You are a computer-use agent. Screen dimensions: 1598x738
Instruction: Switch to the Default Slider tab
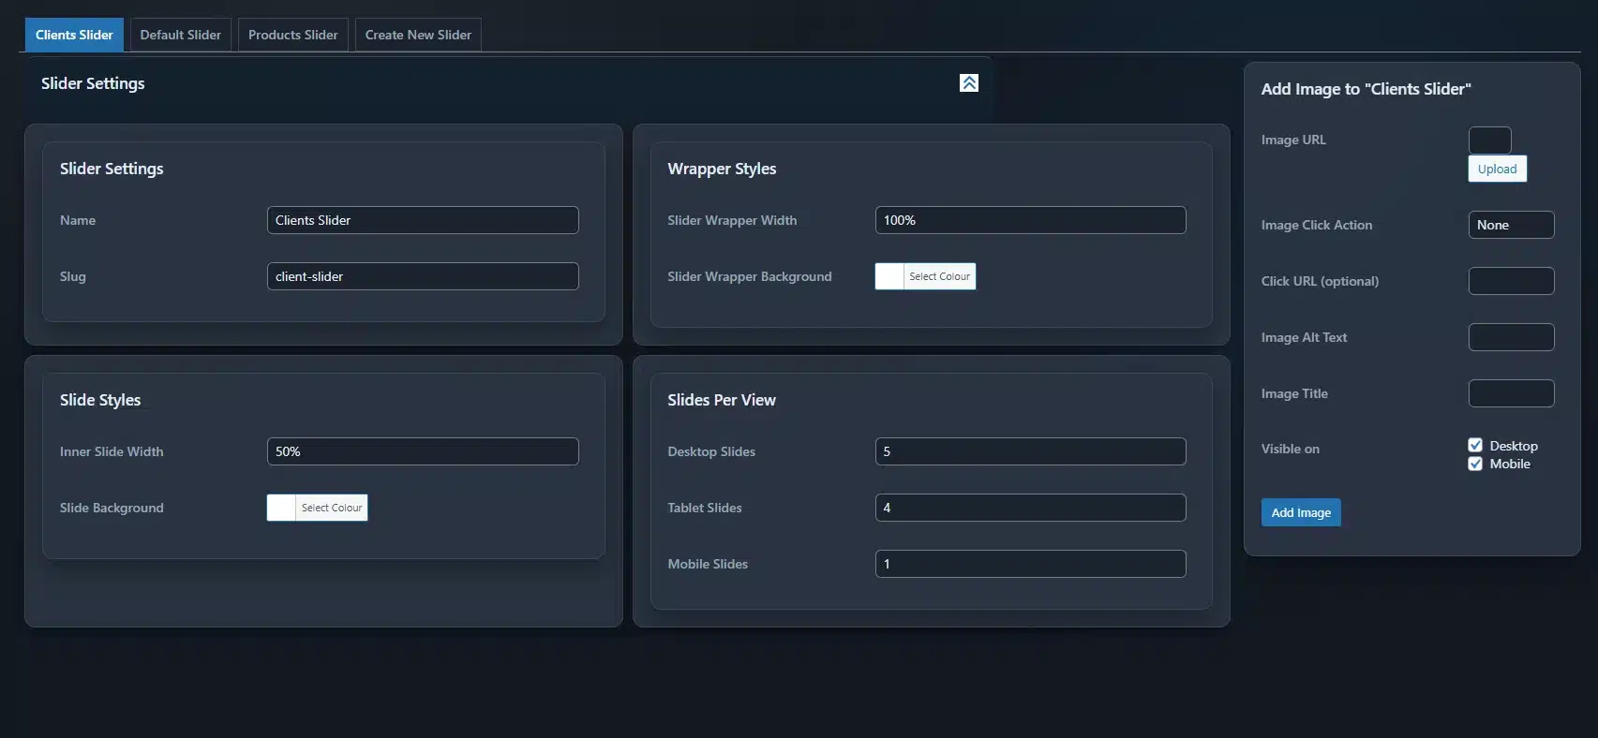tap(180, 35)
